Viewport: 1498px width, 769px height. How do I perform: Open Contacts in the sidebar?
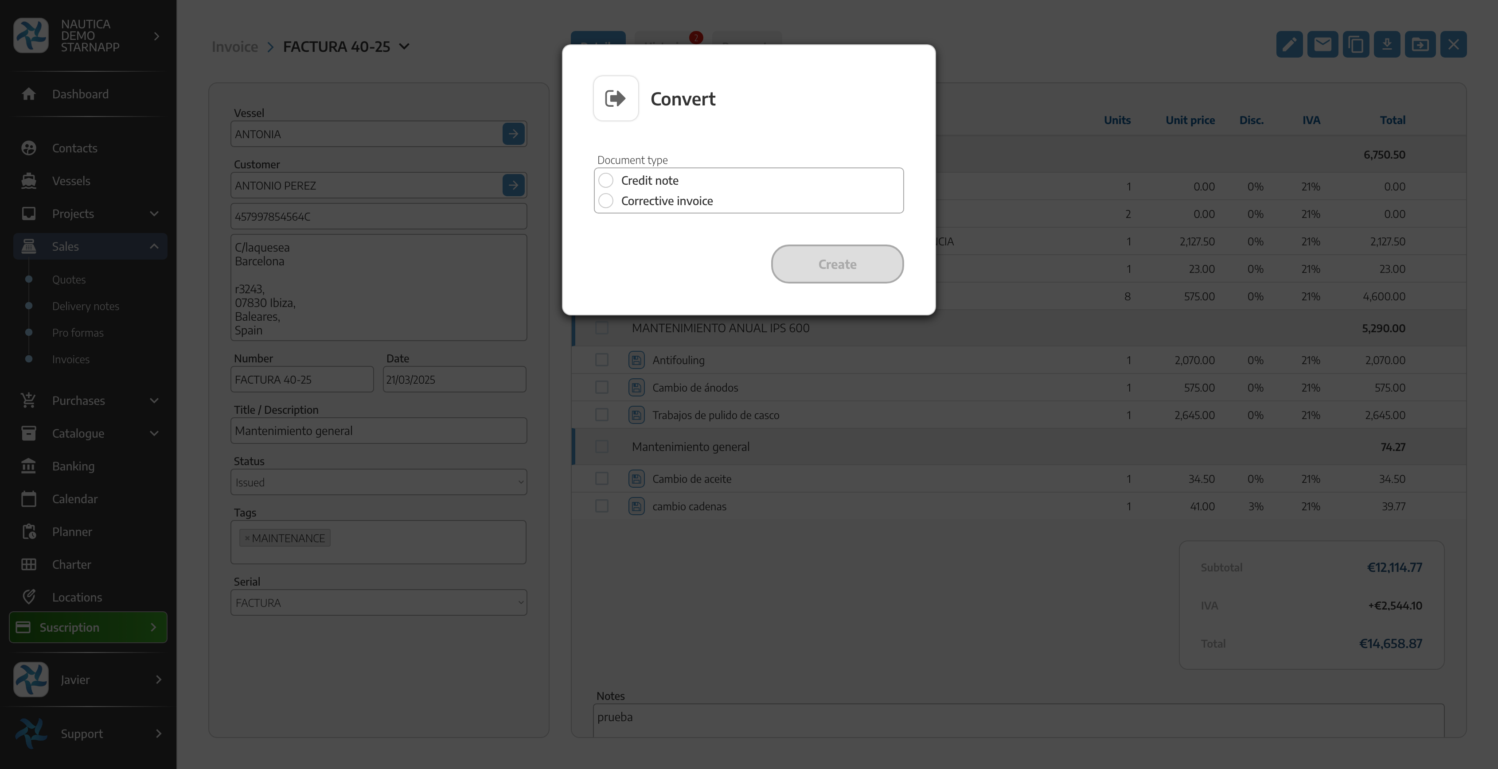(74, 148)
